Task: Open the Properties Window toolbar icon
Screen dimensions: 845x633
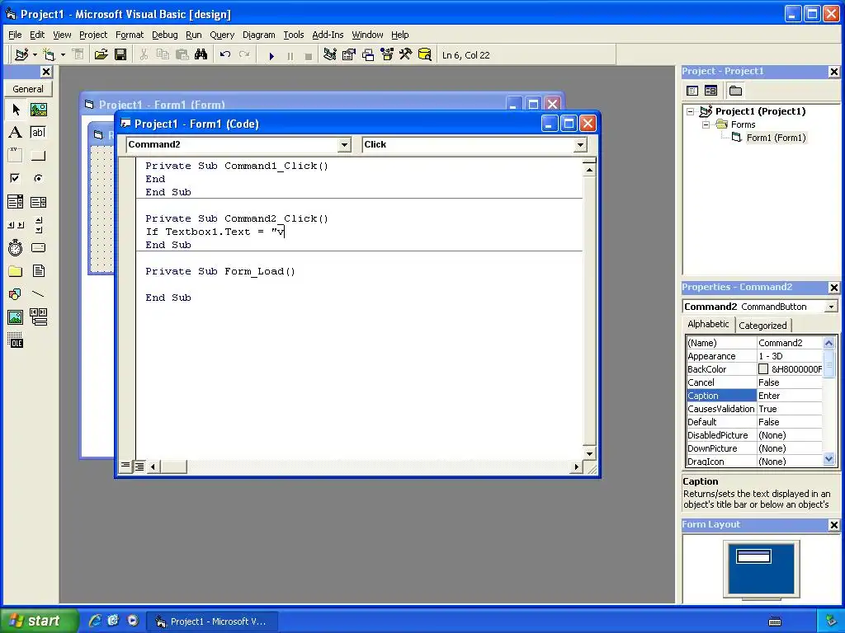Action: click(x=349, y=55)
